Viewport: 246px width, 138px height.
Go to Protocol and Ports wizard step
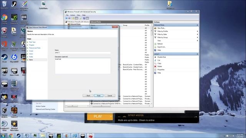click(35, 48)
